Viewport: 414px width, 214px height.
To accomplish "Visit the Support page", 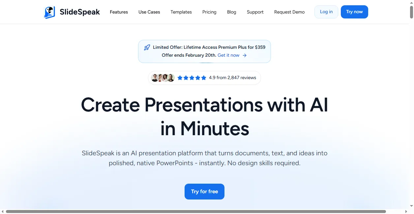I will 255,12.
